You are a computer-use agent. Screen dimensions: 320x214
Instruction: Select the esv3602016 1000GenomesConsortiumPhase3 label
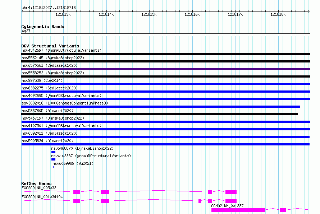(65, 103)
